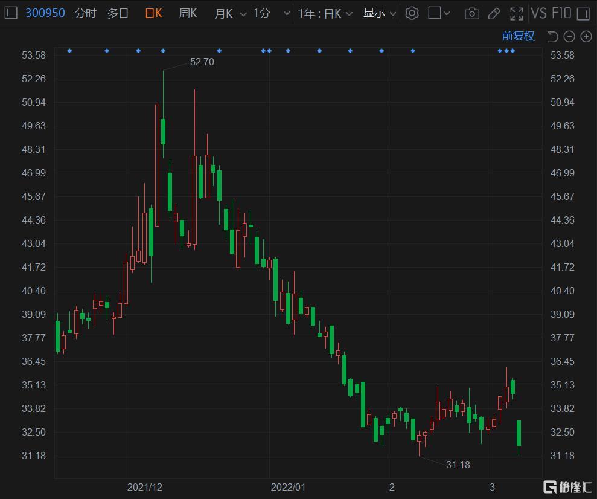Select the pencil drawing tool
This screenshot has width=597, height=499.
tap(494, 14)
